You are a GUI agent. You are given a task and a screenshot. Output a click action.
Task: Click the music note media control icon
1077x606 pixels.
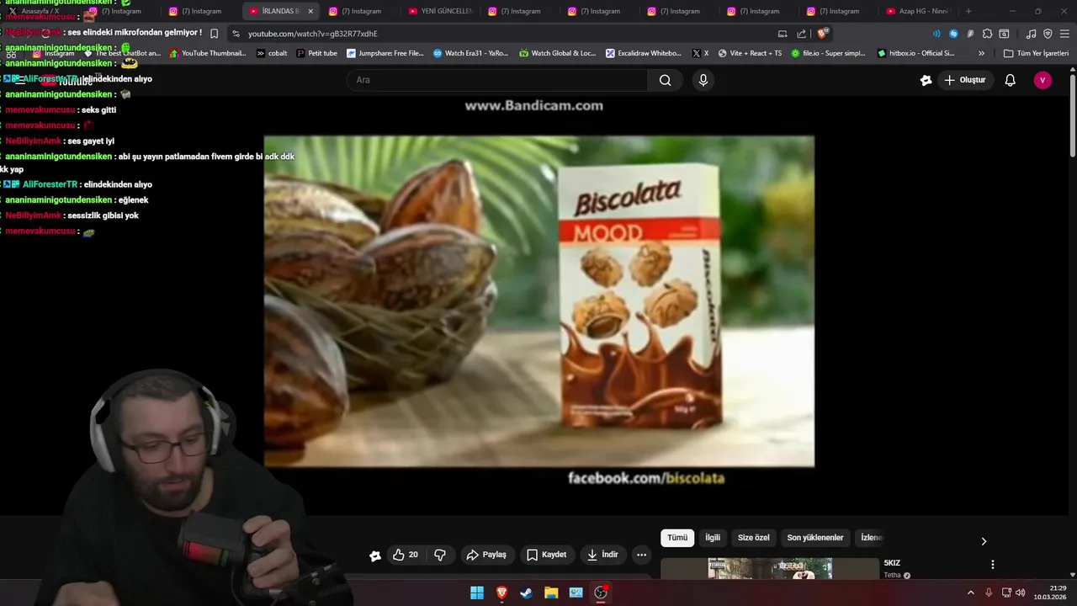coord(1031,34)
